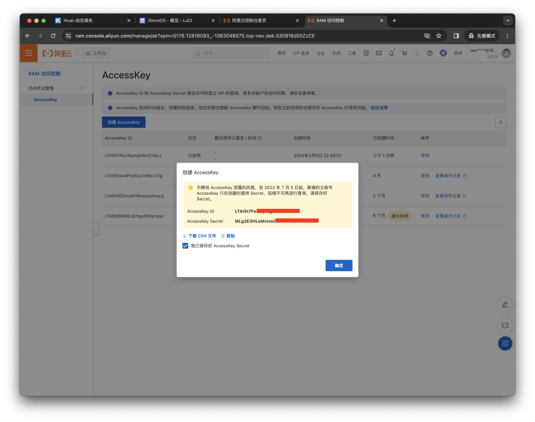535x422 pixels.
Task: Open the Chrome three-dot menu
Action: (x=507, y=36)
